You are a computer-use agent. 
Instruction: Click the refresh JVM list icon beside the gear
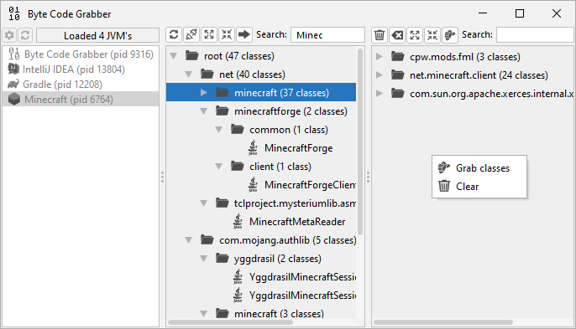pos(25,35)
